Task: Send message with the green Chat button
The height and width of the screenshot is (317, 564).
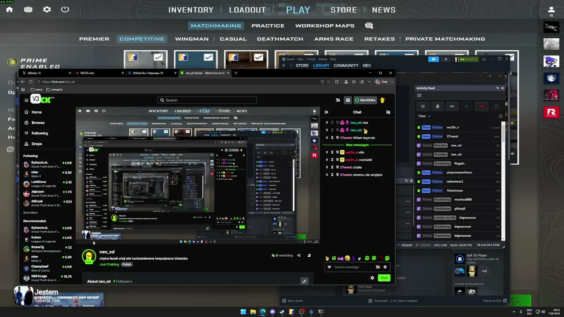Action: click(x=384, y=278)
